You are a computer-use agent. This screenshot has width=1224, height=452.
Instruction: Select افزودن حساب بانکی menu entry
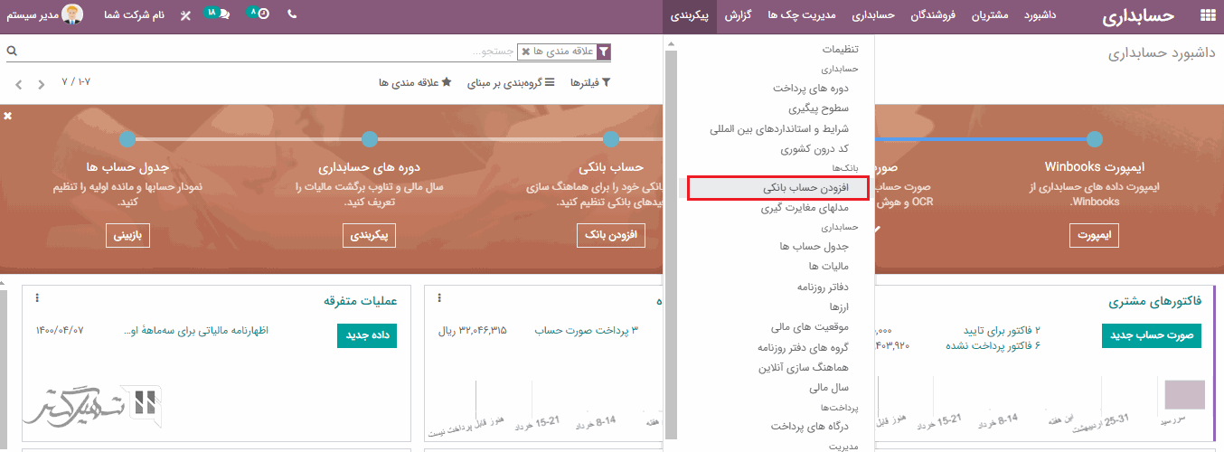[777, 188]
